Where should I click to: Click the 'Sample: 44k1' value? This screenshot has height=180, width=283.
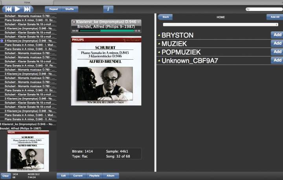click(x=117, y=151)
